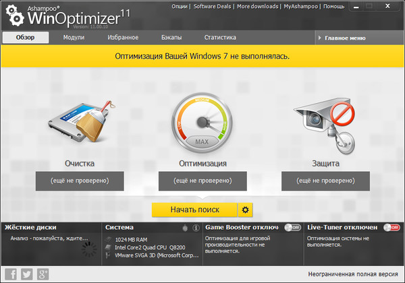Click the Очистка heading label
This screenshot has height=283, width=405.
[80, 164]
